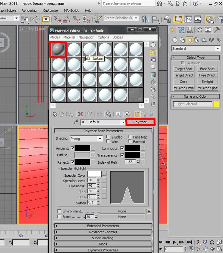Click the Play Animation button
This screenshot has height=253, width=223.
tap(174, 242)
